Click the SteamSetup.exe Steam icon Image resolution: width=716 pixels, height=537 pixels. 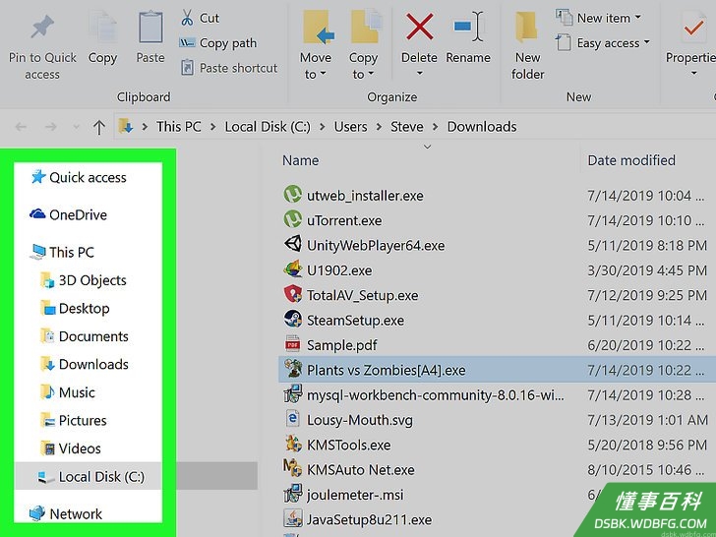click(x=292, y=320)
